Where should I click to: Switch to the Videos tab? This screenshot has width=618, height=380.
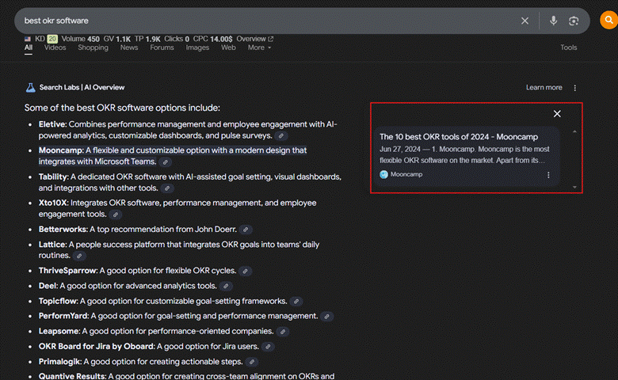[x=55, y=47]
